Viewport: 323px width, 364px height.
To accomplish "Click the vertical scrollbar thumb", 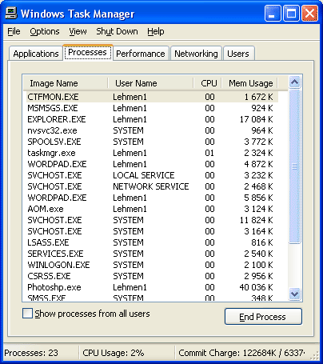I will coord(295,166).
